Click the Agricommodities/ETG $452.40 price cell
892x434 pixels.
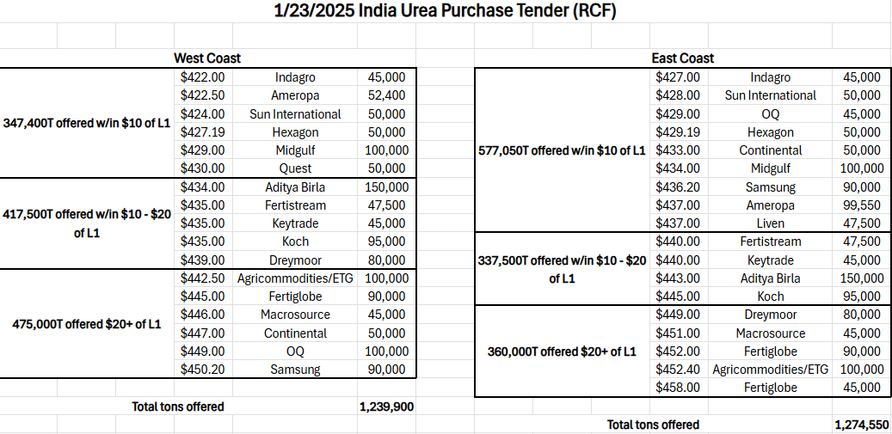(x=678, y=370)
